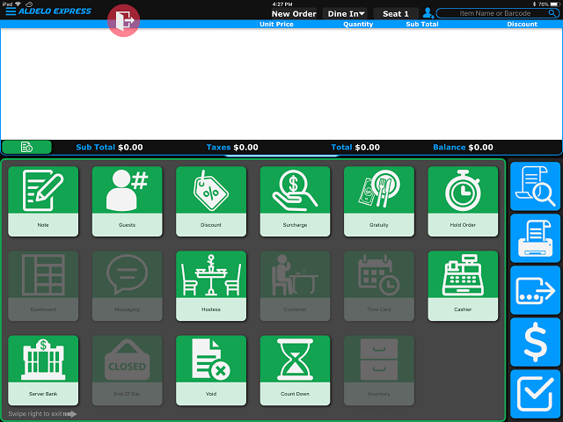Tap the Guests tile
Image resolution: width=563 pixels, height=422 pixels.
127,201
